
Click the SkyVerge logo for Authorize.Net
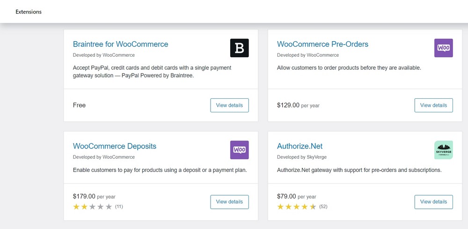tap(443, 150)
